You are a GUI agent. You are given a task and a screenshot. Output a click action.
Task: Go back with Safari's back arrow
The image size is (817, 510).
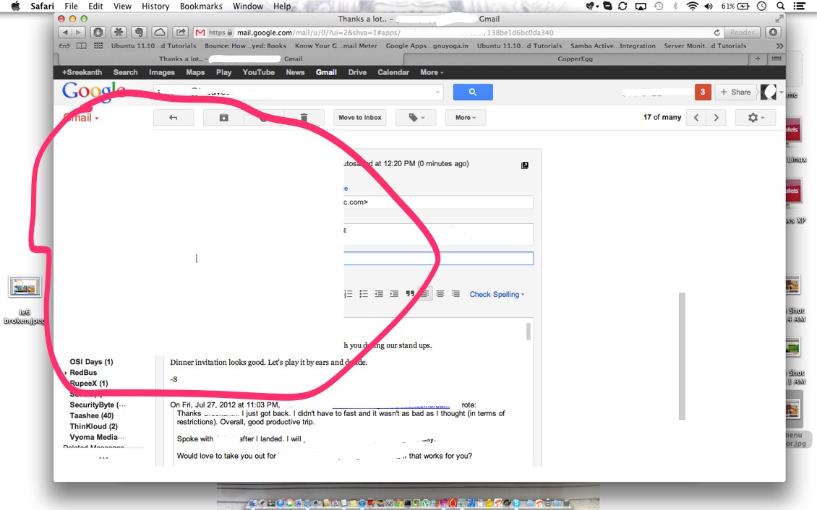(65, 33)
